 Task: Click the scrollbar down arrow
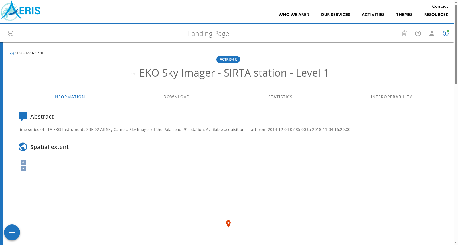point(456,242)
